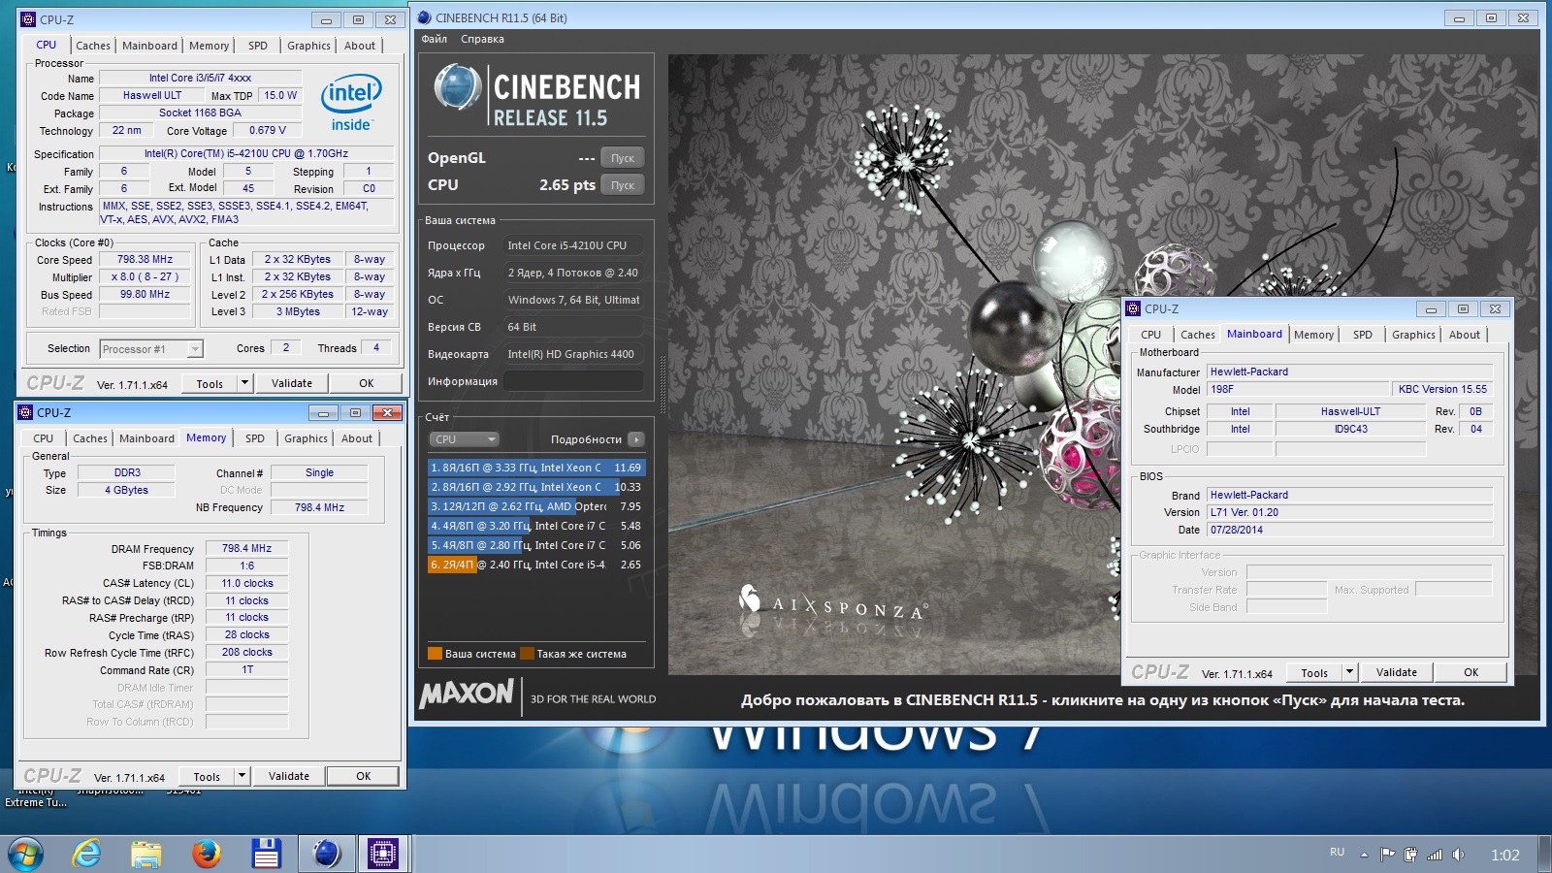1552x873 pixels.
Task: Click the speaker volume icon in tray
Action: click(x=1457, y=855)
